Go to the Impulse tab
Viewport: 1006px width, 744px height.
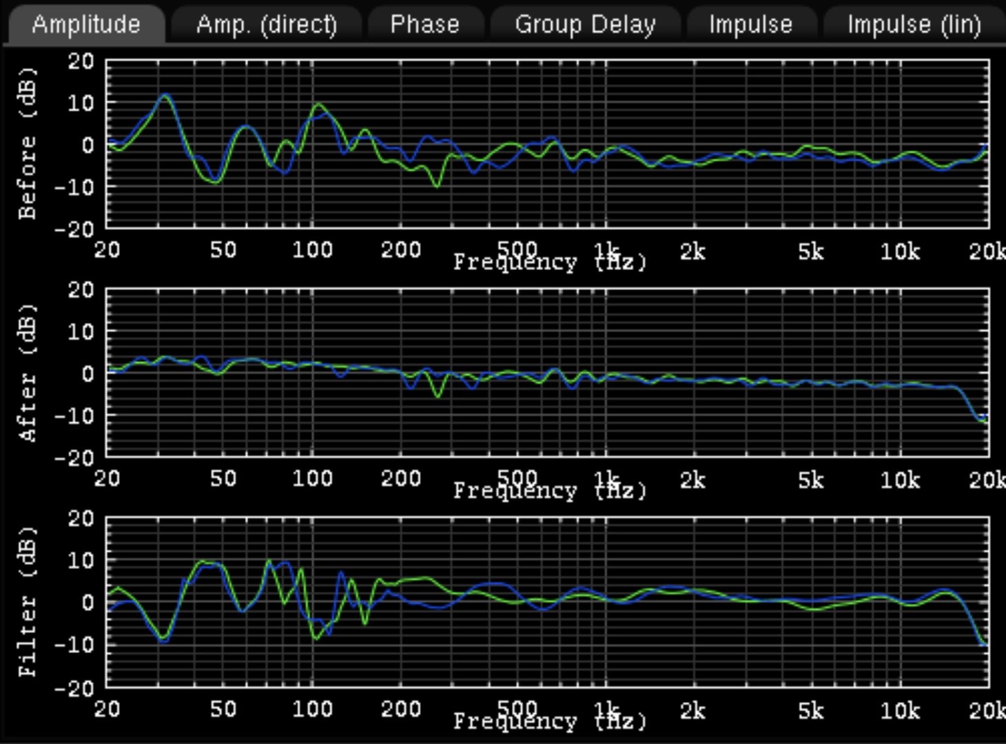point(751,25)
